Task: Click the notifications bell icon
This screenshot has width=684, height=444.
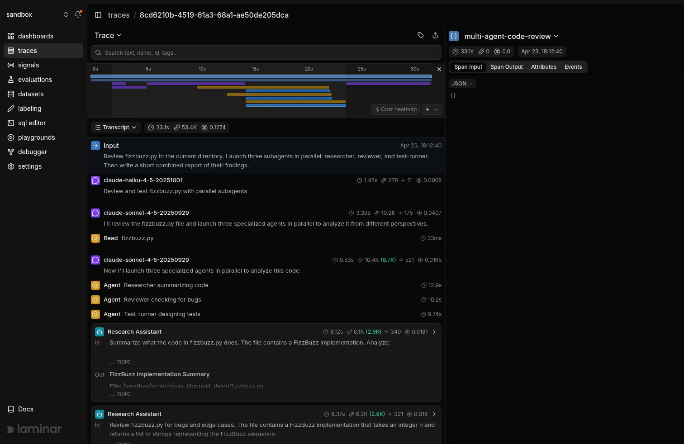Action: (x=78, y=14)
